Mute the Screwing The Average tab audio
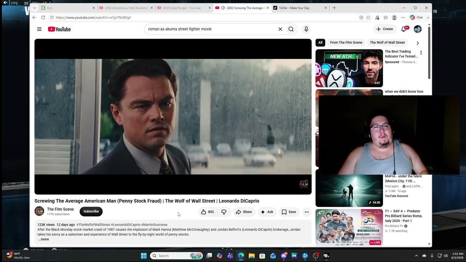 coord(223,8)
